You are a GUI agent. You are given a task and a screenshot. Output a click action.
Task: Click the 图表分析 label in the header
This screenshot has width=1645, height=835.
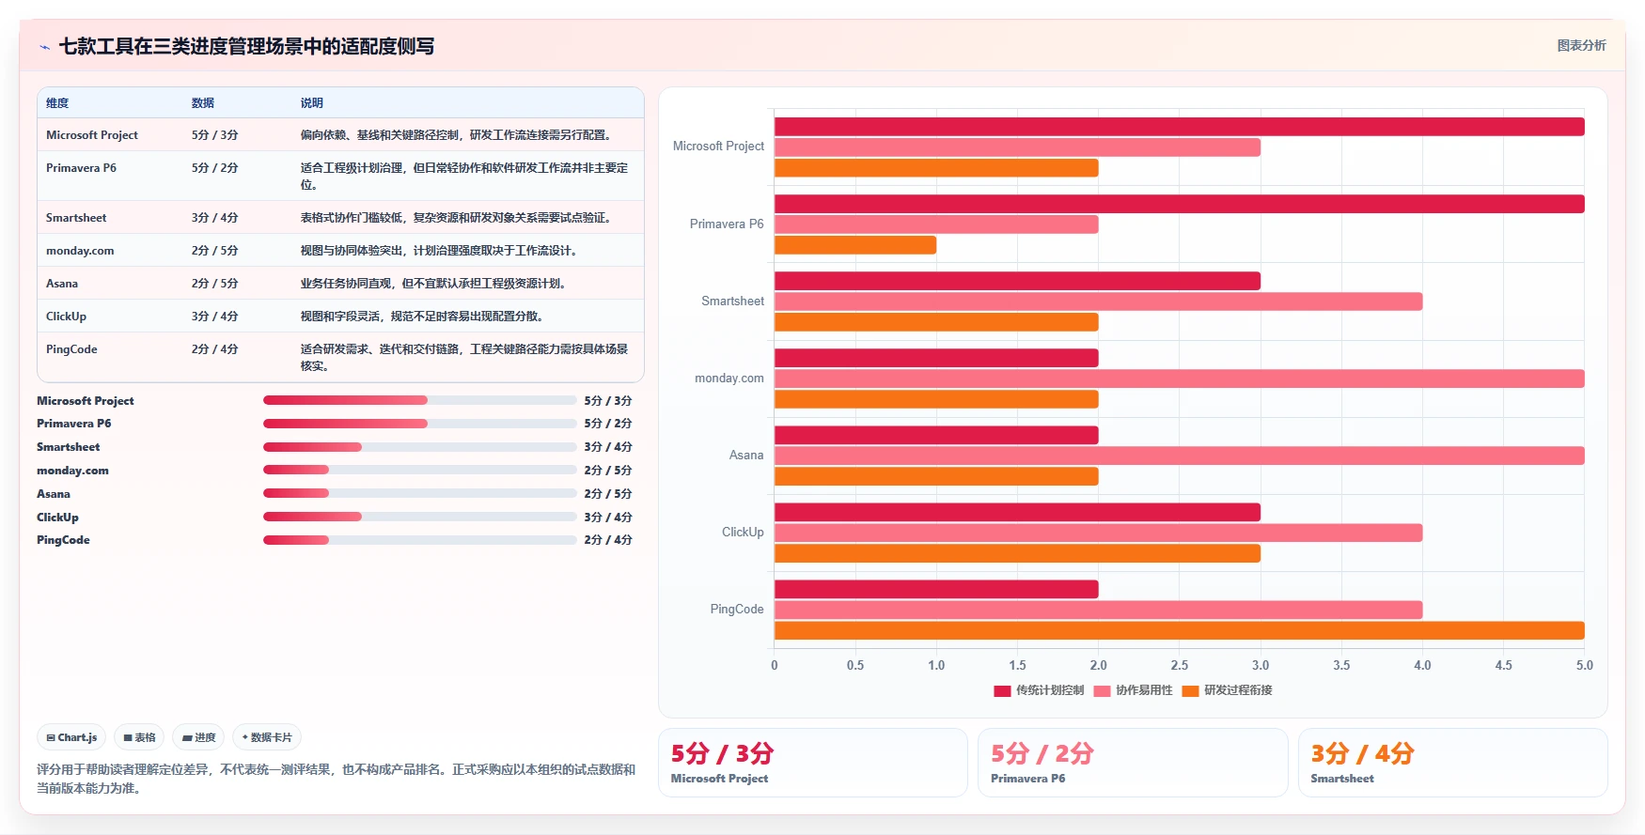[1581, 45]
